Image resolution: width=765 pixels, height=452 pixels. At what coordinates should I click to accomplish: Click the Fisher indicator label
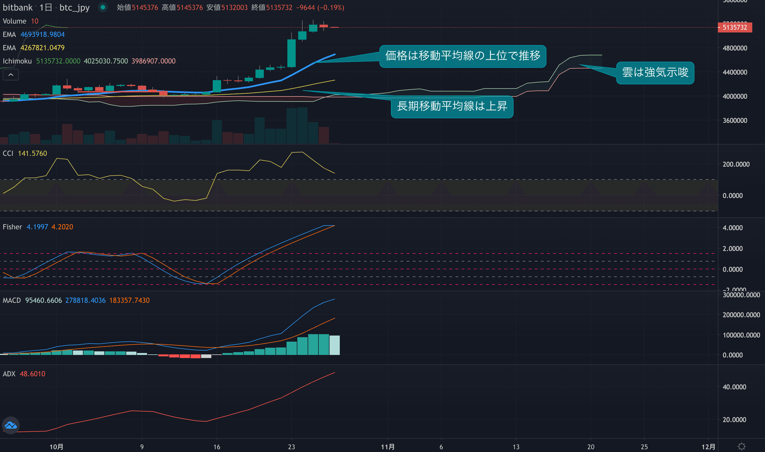click(12, 227)
